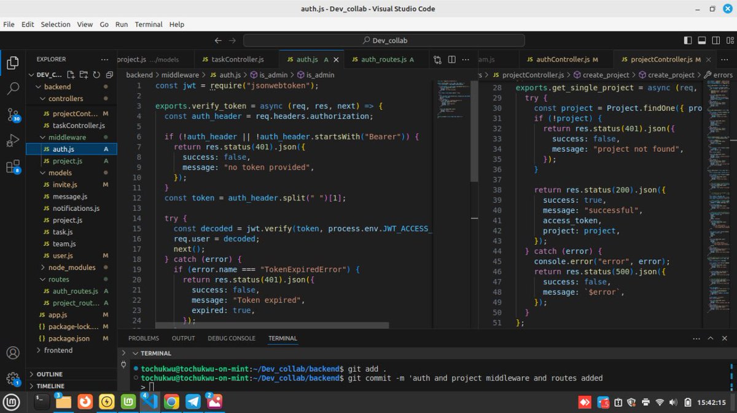Toggle the secondary side bar visibility
Viewport: 737px width, 413px height.
716,40
